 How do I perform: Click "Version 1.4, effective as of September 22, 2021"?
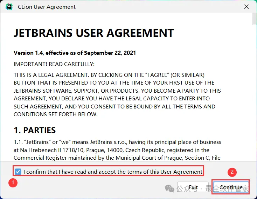(75, 53)
